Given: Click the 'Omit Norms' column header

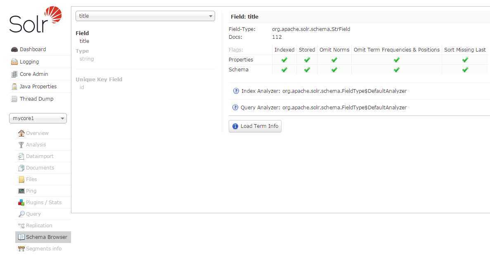Looking at the screenshot, I should coord(334,50).
